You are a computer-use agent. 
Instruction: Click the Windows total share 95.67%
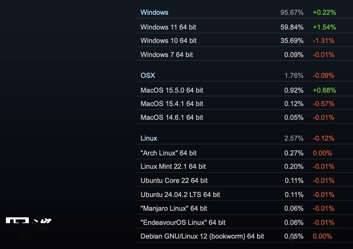pos(292,12)
